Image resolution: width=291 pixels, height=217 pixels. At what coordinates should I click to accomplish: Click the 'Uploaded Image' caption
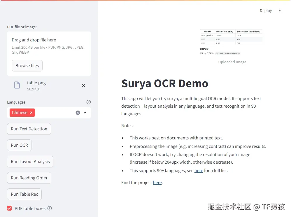232,62
